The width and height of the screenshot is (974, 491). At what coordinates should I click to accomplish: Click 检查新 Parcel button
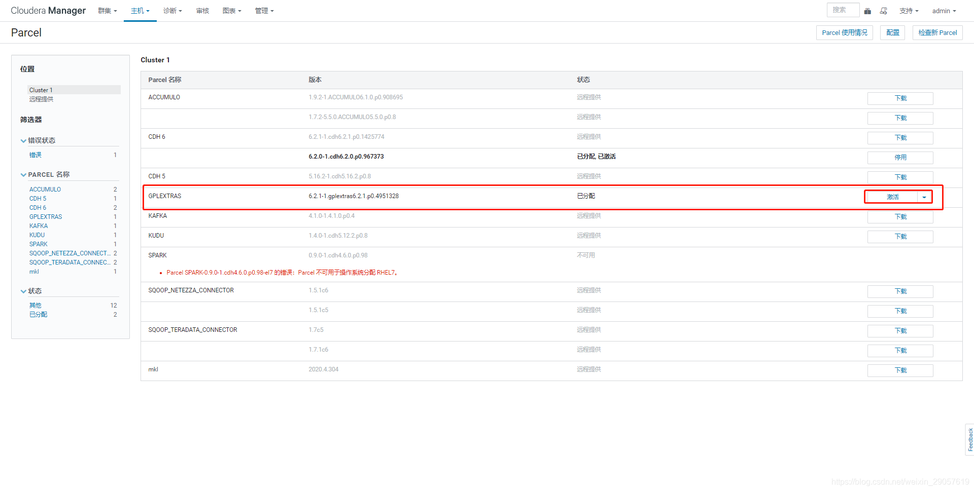[937, 32]
